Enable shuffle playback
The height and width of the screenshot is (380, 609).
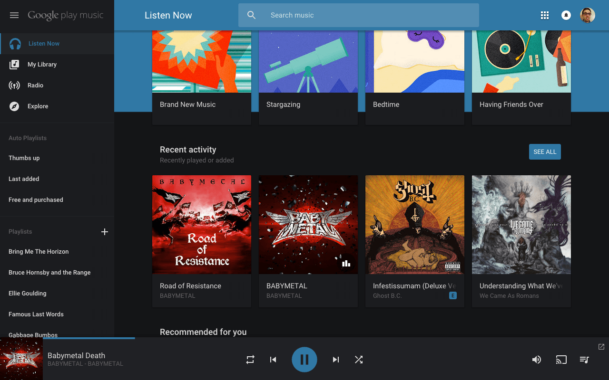358,360
